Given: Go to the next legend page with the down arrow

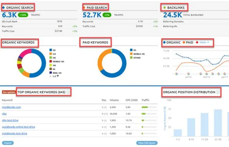Looking at the screenshot, I should pos(58,76).
